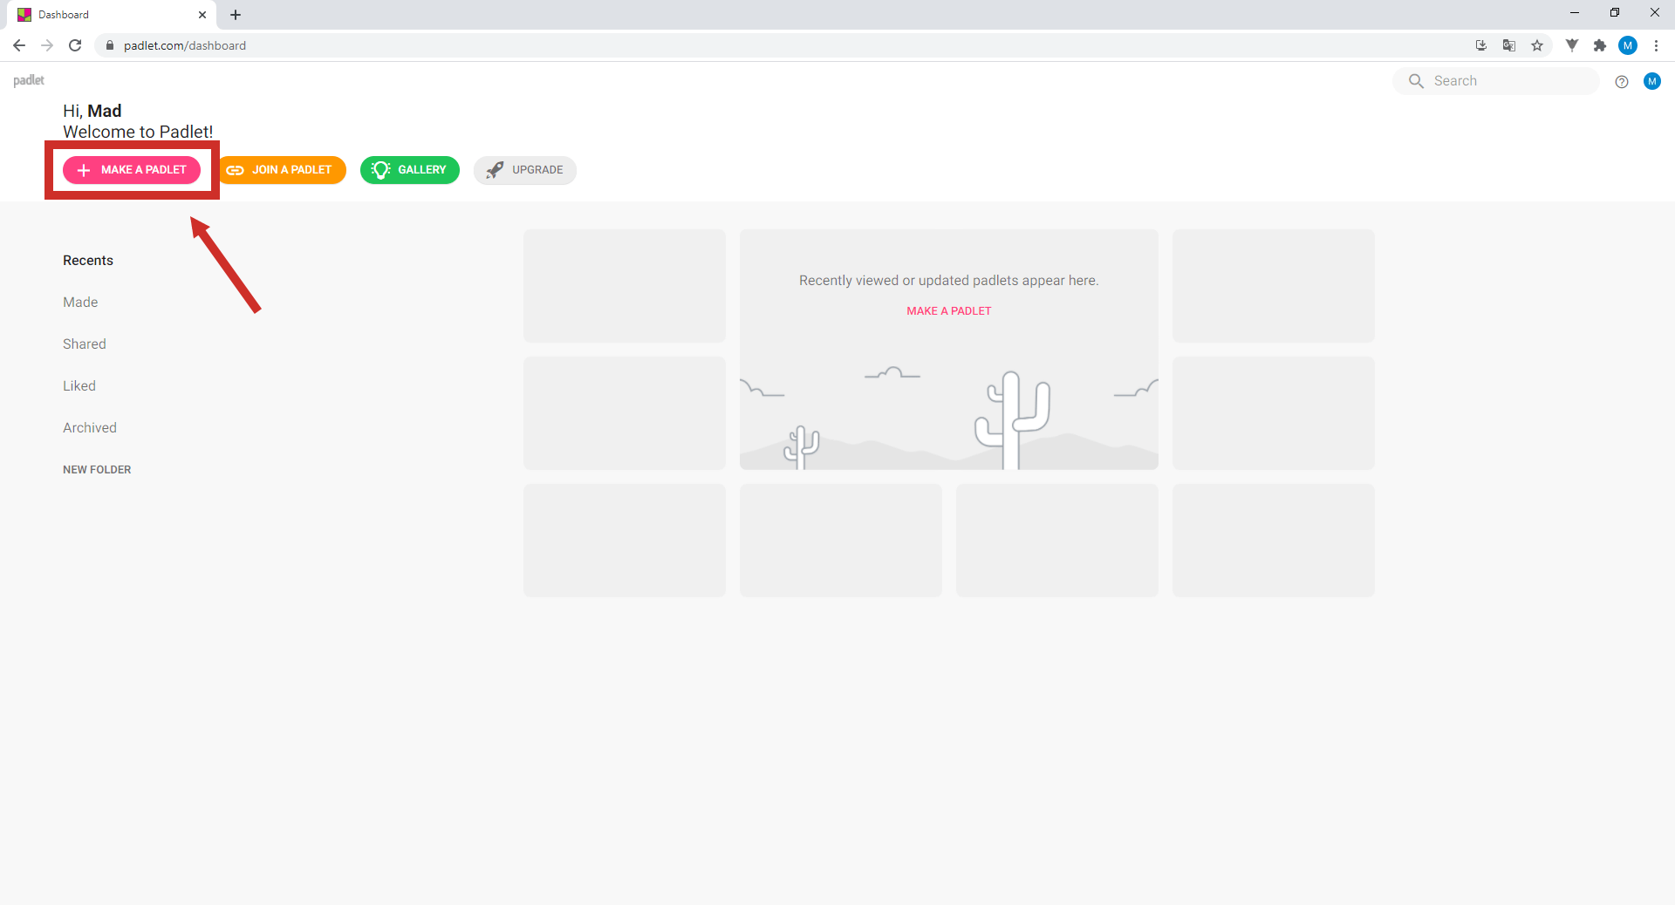Select Recents in the sidebar
The height and width of the screenshot is (905, 1675).
(88, 261)
